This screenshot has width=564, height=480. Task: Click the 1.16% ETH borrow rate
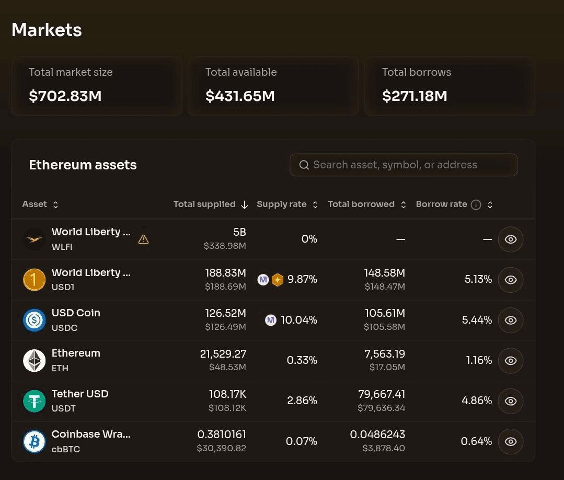click(x=479, y=360)
